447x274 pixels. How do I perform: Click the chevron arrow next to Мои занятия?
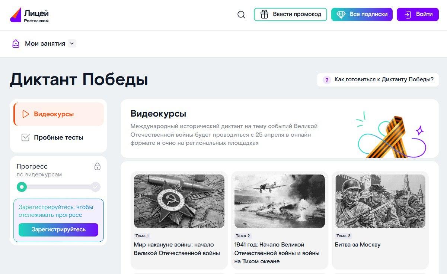pos(72,43)
